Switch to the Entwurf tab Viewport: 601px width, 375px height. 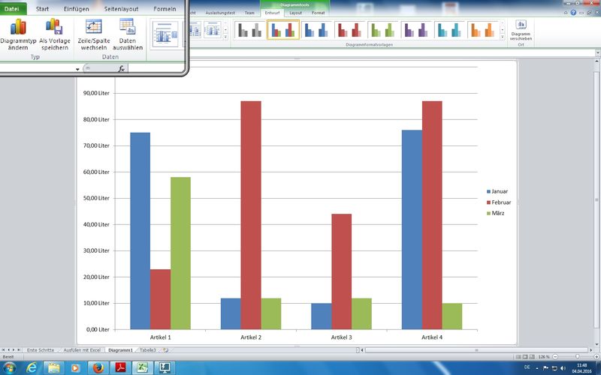272,13
